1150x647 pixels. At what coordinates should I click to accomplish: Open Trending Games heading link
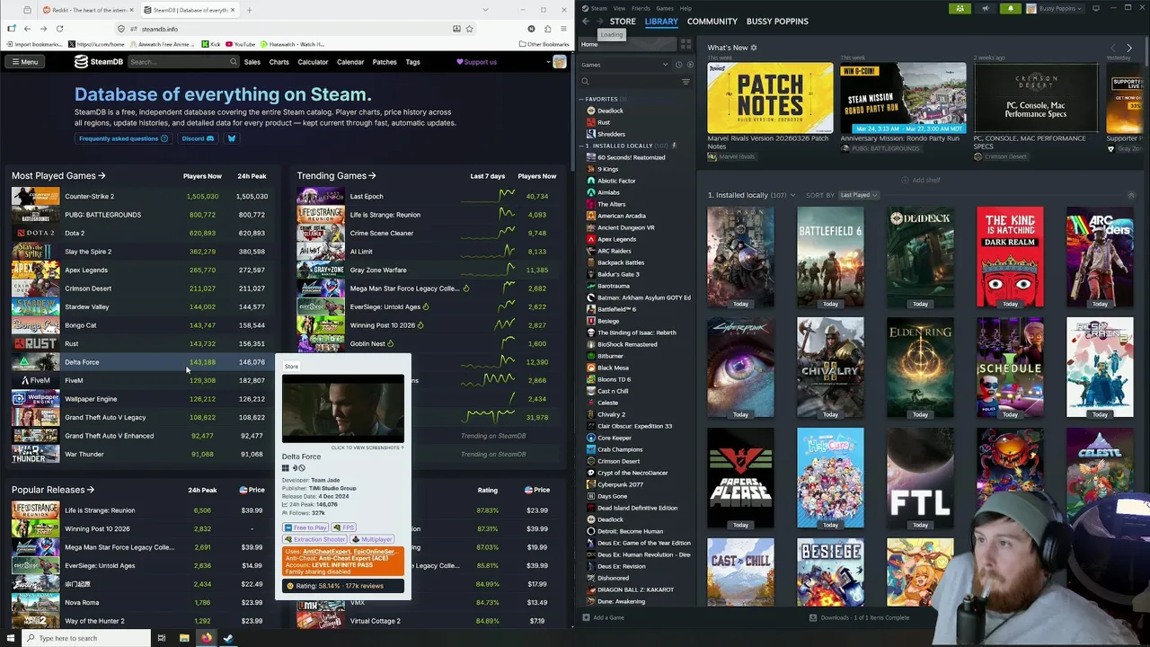336,176
